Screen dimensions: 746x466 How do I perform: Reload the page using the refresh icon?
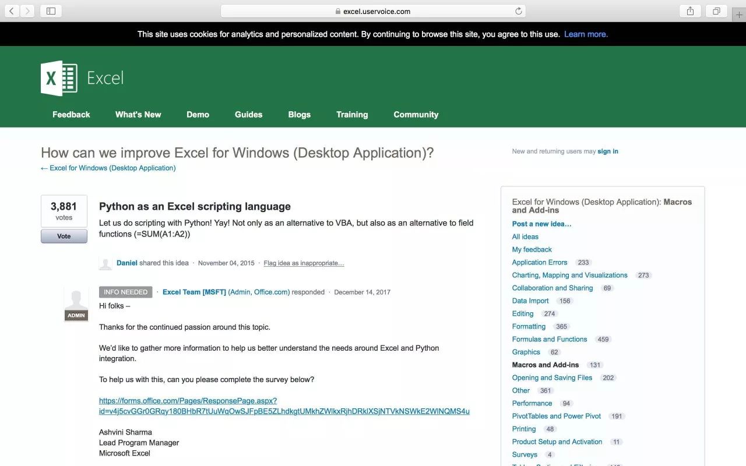[518, 11]
